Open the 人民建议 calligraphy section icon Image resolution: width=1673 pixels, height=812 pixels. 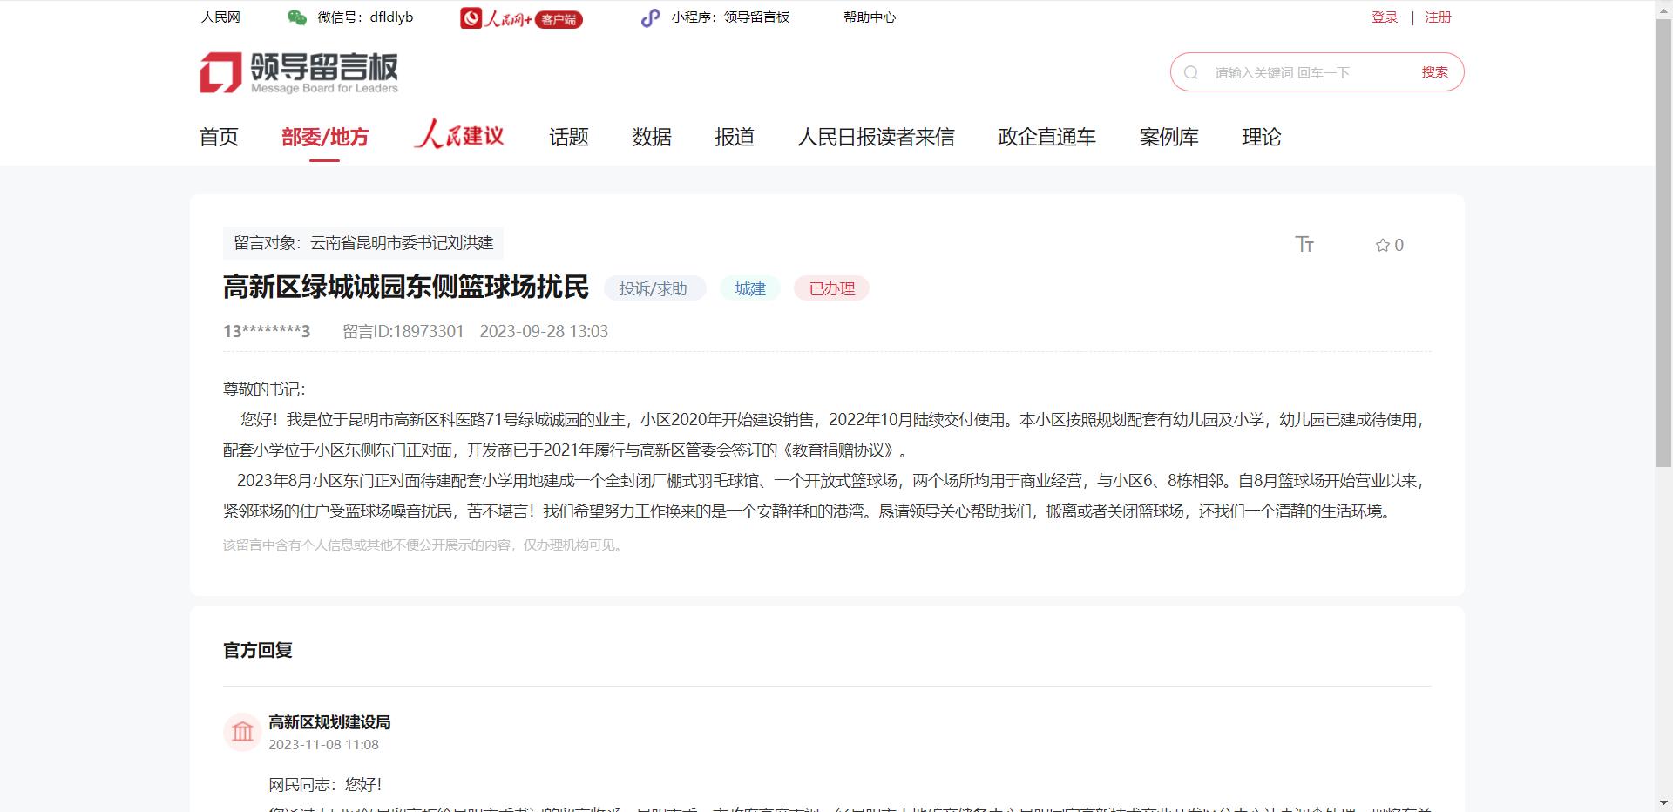point(459,136)
